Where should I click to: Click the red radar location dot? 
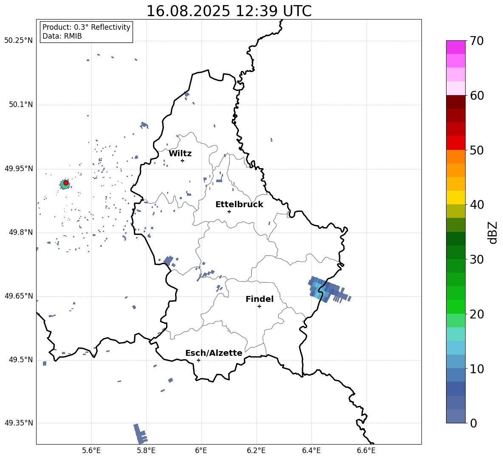(66, 183)
